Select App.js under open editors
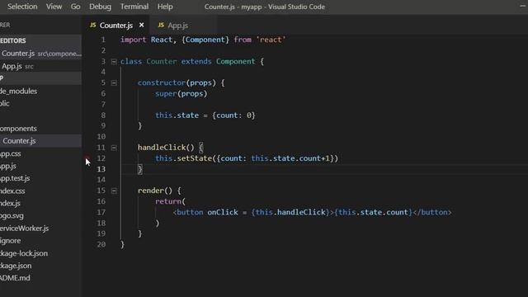 point(40,66)
